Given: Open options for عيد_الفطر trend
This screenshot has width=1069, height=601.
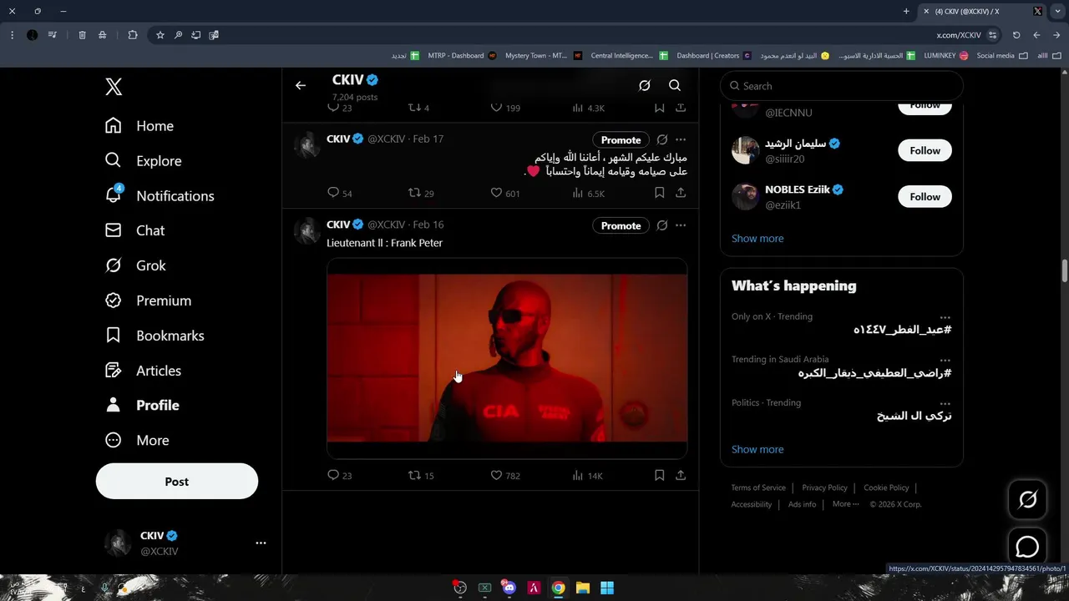Looking at the screenshot, I should (x=945, y=317).
